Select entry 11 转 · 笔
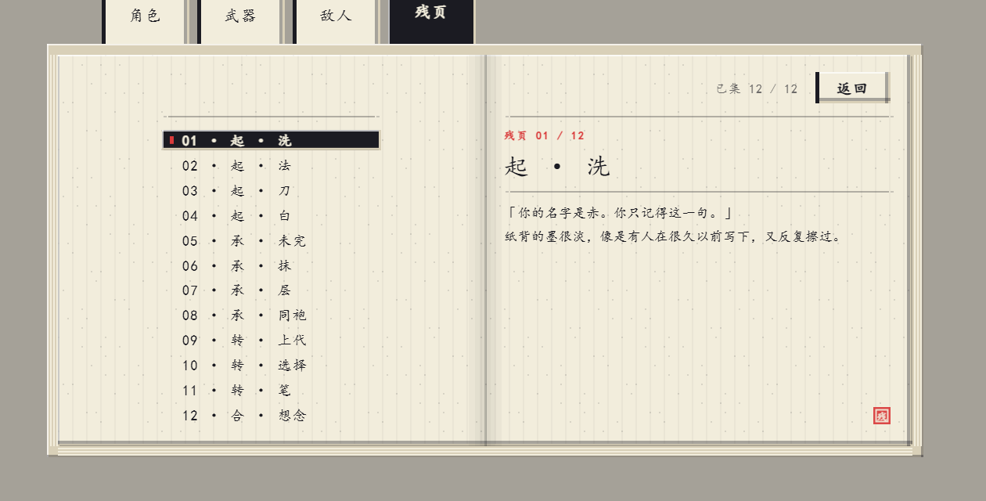Screen dimensions: 986x501 click(271, 390)
